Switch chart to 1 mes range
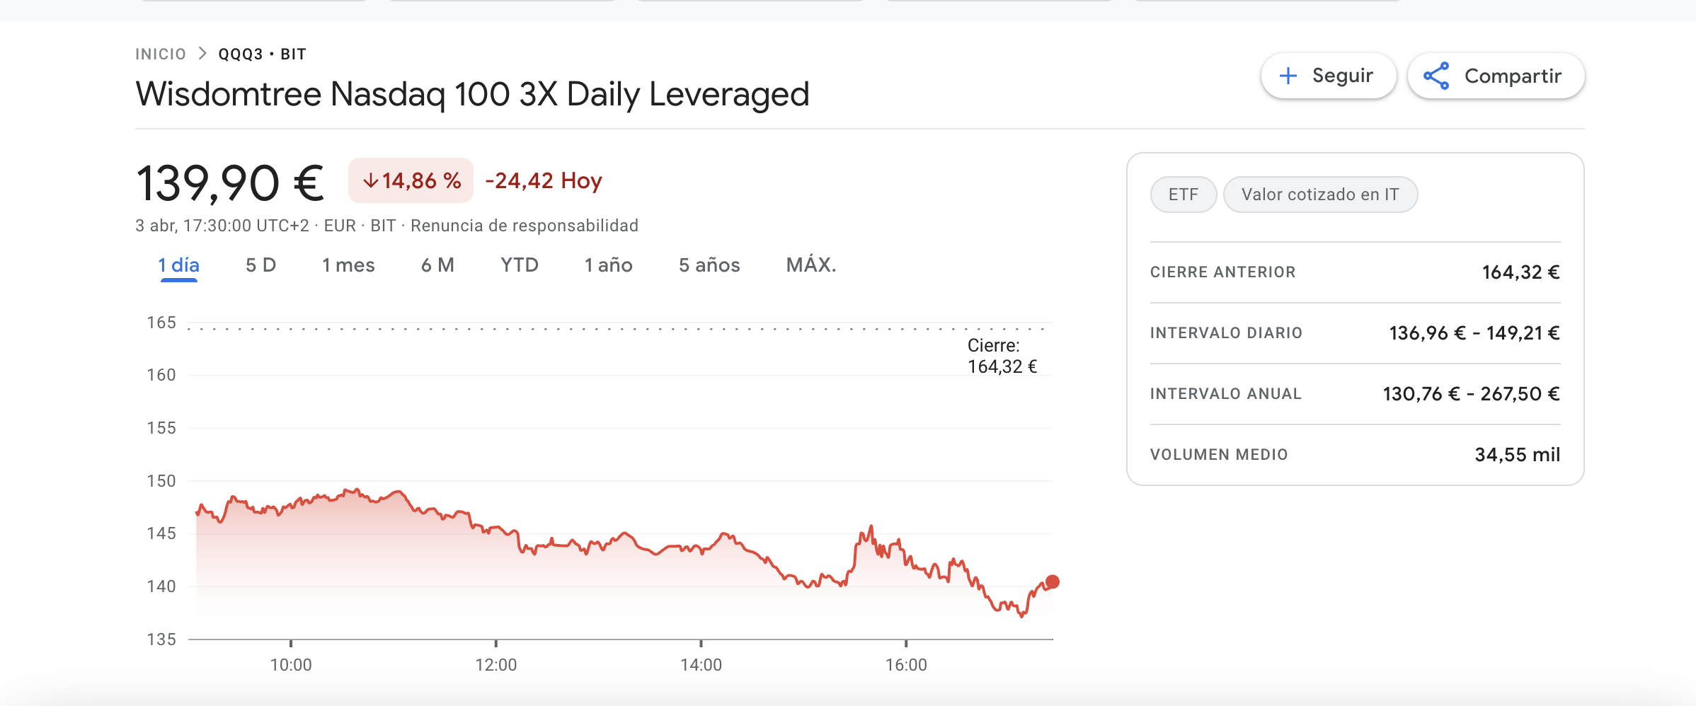This screenshot has height=706, width=1696. (x=348, y=265)
